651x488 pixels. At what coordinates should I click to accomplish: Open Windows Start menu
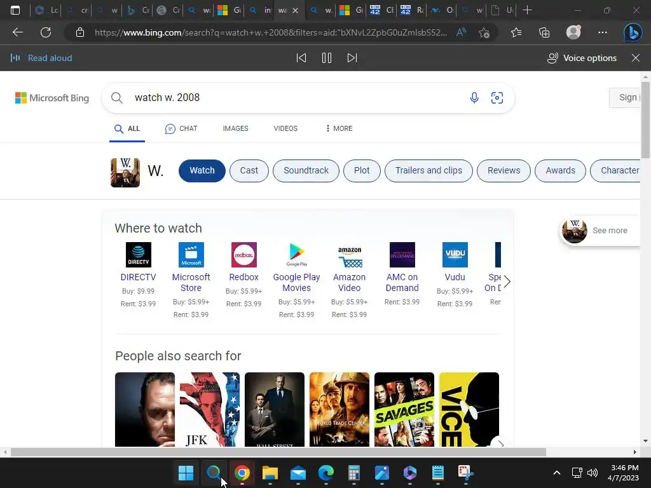click(186, 473)
